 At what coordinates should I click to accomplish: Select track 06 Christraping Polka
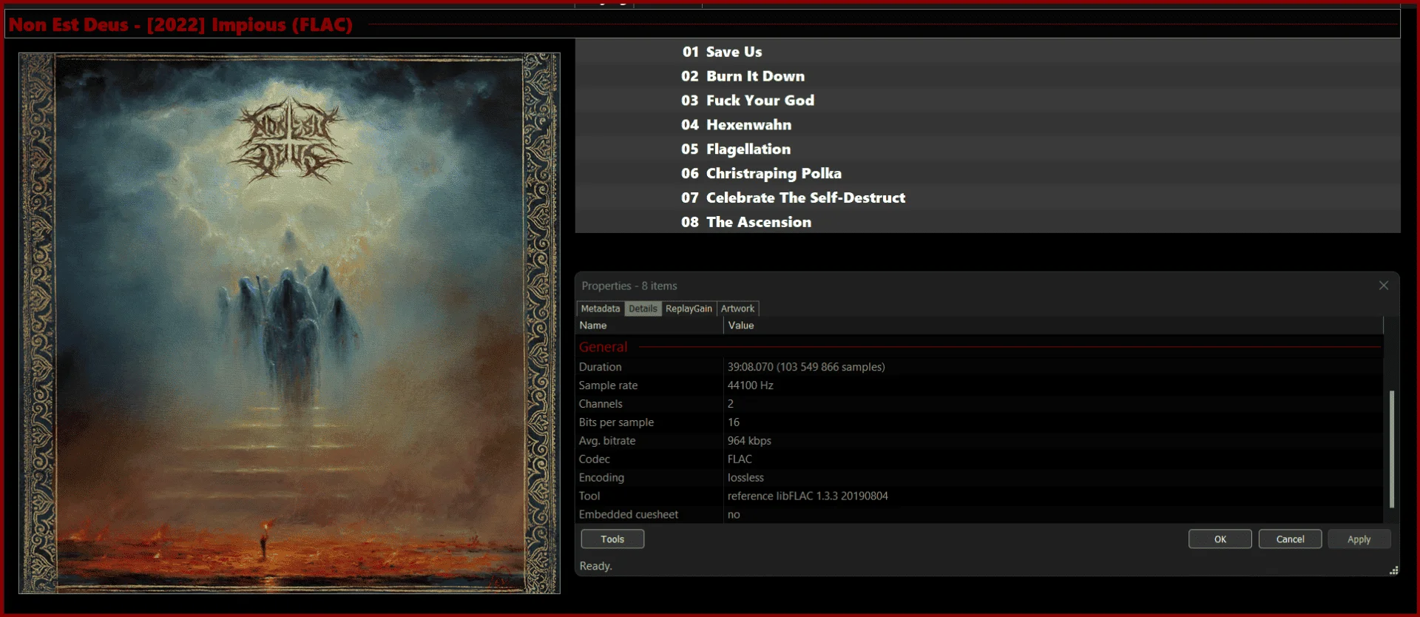(x=987, y=173)
